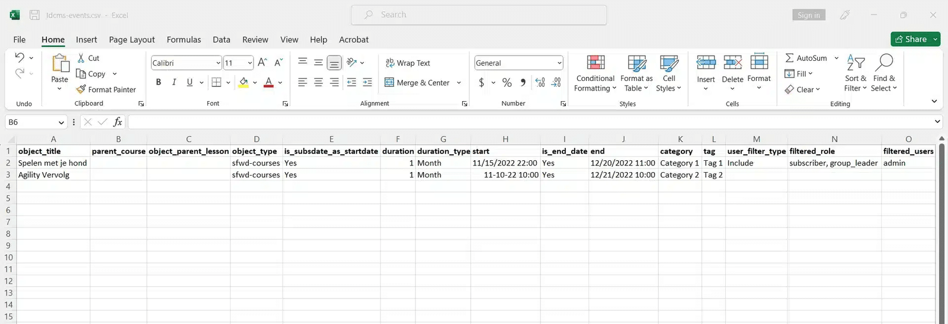
Task: Click the red Font Color A
Action: point(268,82)
